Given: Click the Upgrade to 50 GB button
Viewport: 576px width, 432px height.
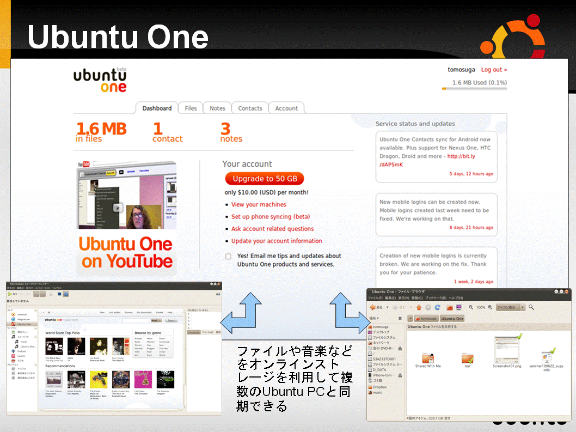Looking at the screenshot, I should point(265,179).
